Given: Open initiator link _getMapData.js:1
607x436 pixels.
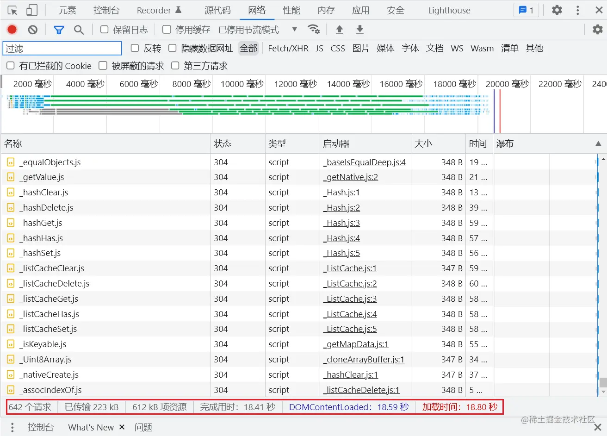Looking at the screenshot, I should tap(356, 344).
